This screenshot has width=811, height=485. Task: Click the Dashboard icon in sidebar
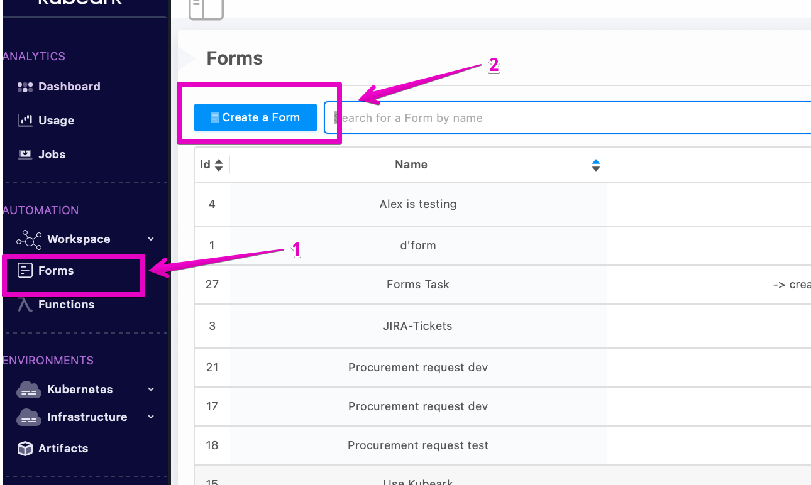(x=25, y=87)
